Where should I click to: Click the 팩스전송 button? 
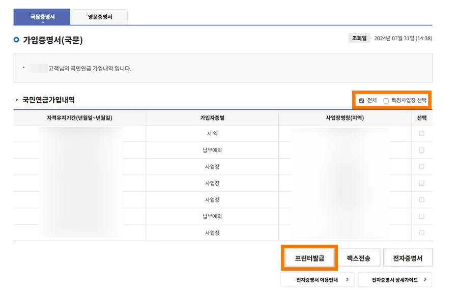[358, 258]
